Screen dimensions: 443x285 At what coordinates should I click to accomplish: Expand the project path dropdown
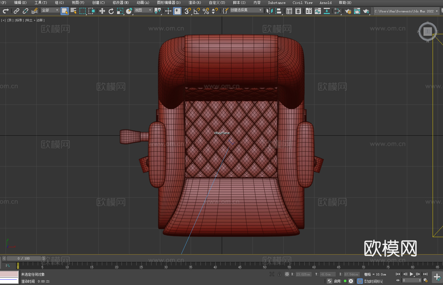(x=437, y=11)
